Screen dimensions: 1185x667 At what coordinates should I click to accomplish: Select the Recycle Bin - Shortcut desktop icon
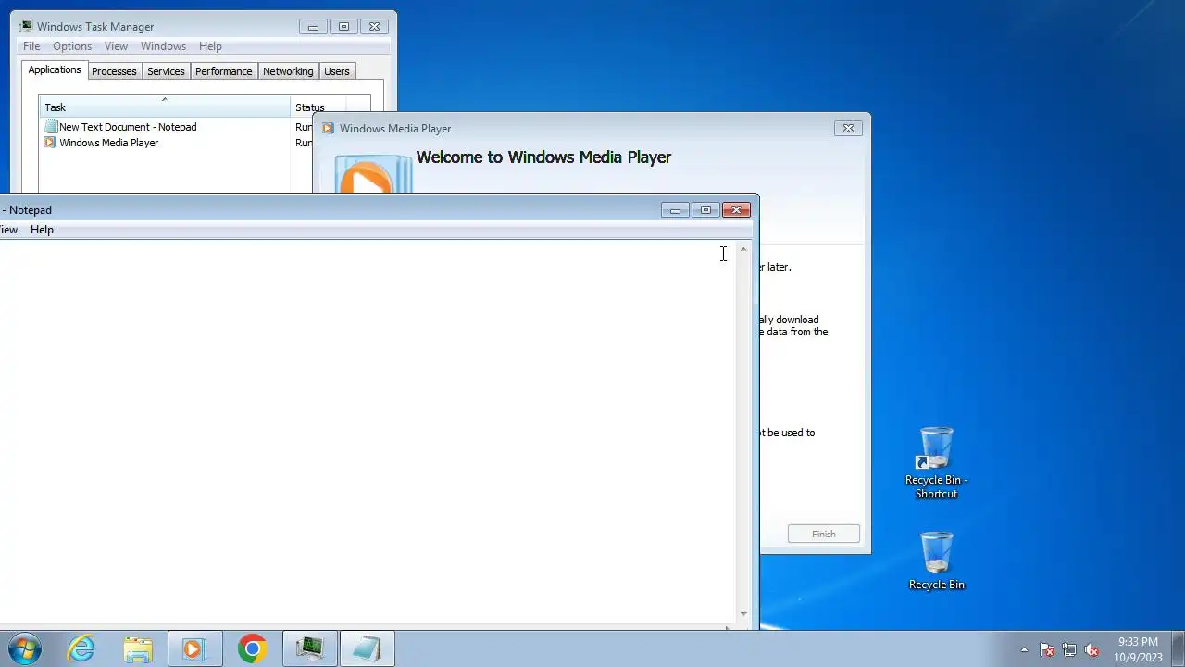[x=936, y=462]
